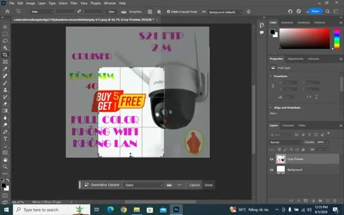The image size is (344, 215).
Task: Toggle Quick Mask mode
Action: tap(5, 195)
